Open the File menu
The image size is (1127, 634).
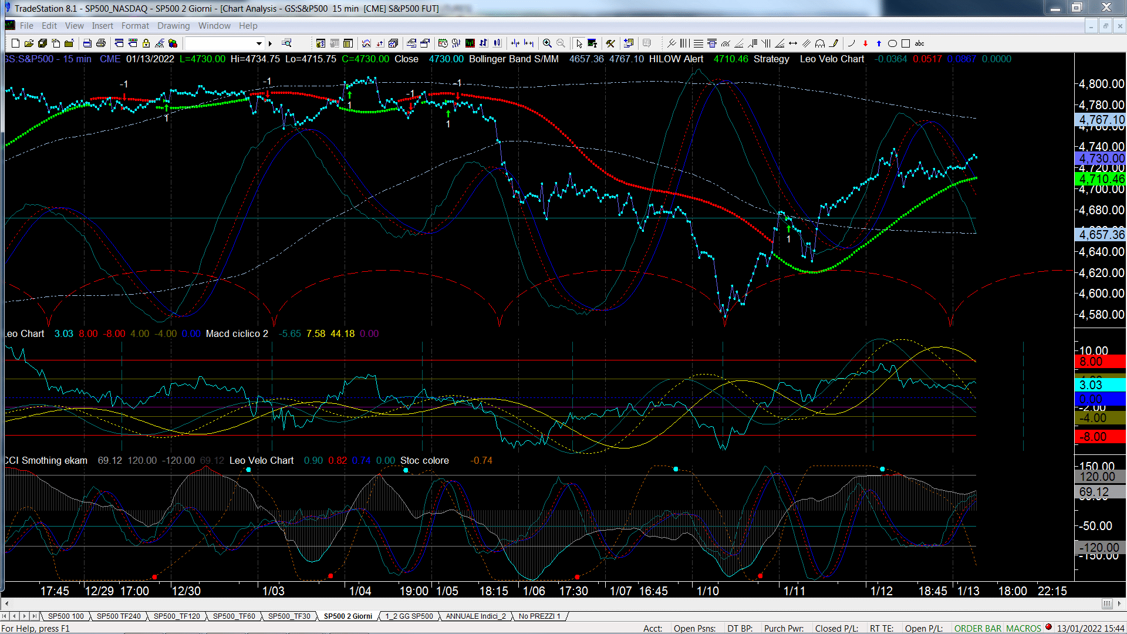point(26,26)
